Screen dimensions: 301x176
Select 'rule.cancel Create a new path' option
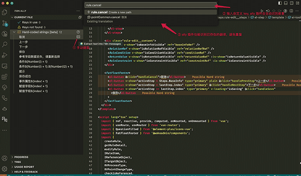pos(150,12)
